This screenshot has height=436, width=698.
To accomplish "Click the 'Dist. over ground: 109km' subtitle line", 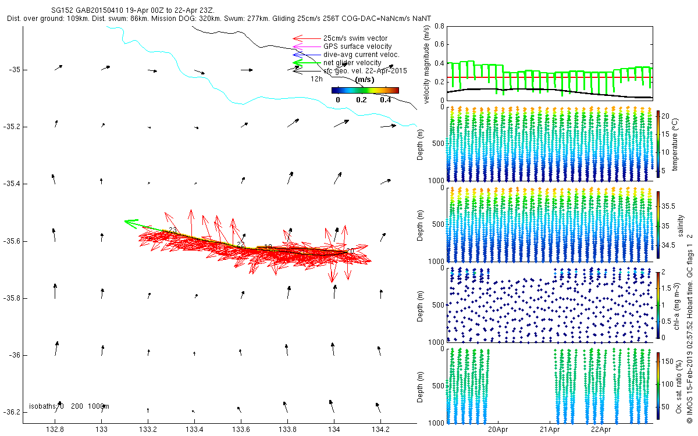I will 219,19.
